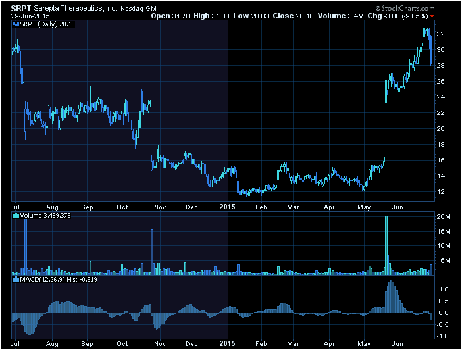Click the bar icon beside Volume 3,439,375 legend

pos(16,216)
